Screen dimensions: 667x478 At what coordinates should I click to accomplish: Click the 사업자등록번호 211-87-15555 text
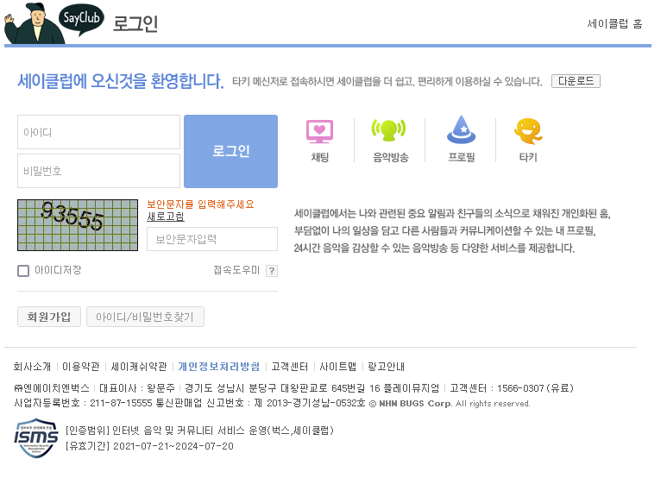point(83,403)
